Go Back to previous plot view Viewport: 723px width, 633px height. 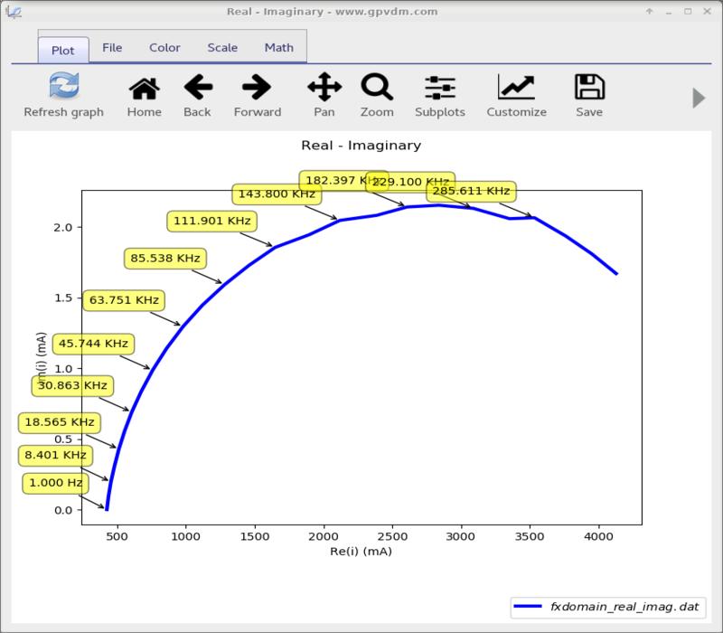click(x=197, y=89)
